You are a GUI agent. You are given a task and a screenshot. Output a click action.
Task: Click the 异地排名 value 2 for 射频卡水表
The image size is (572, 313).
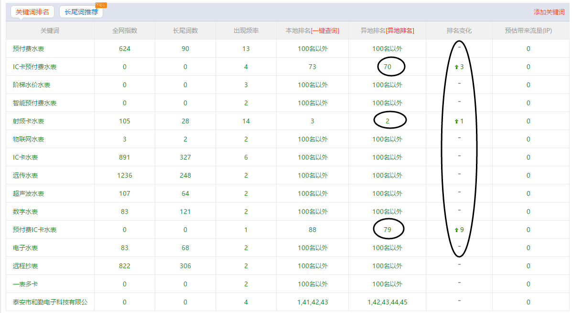point(388,121)
